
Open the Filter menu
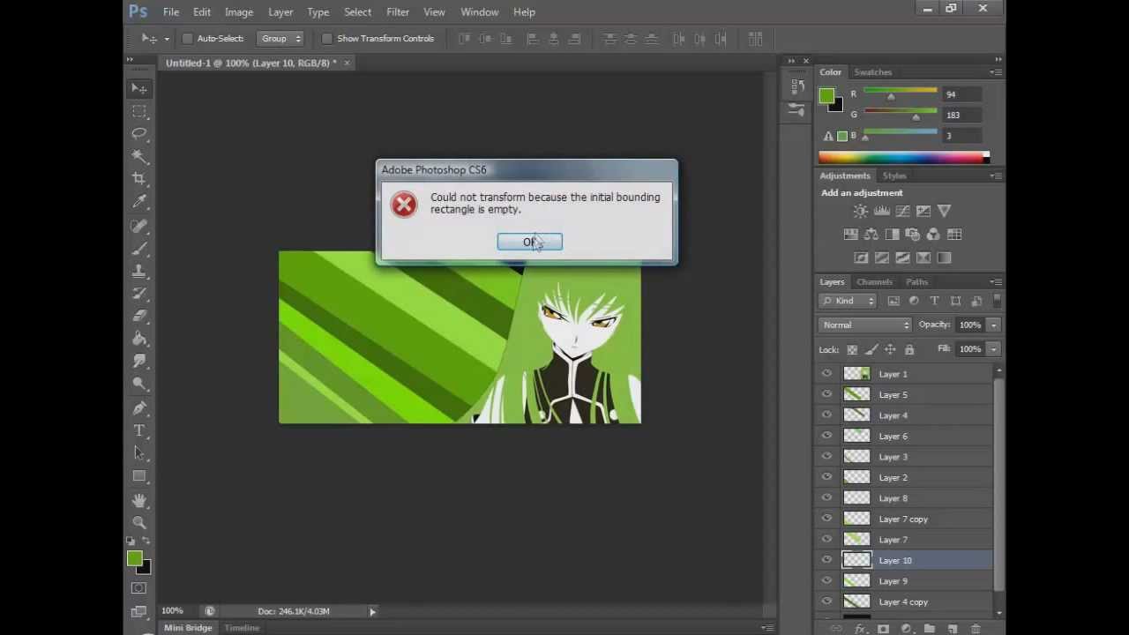click(398, 12)
